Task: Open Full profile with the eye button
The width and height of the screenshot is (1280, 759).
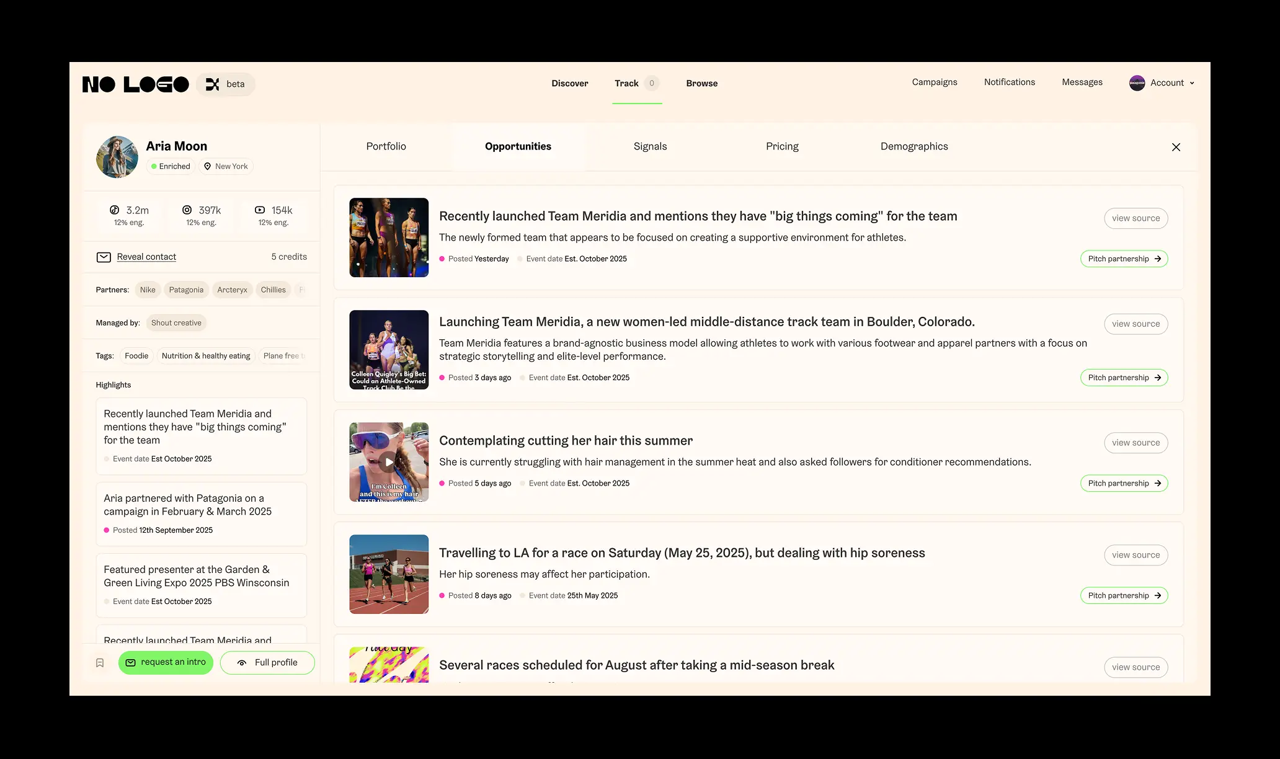Action: 267,662
